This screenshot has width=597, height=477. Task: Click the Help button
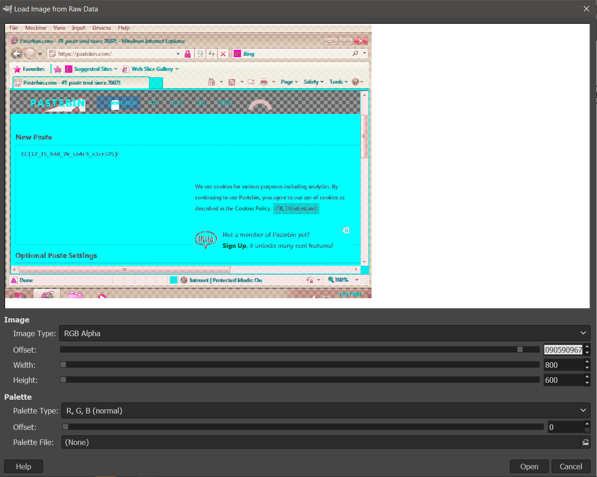point(23,466)
